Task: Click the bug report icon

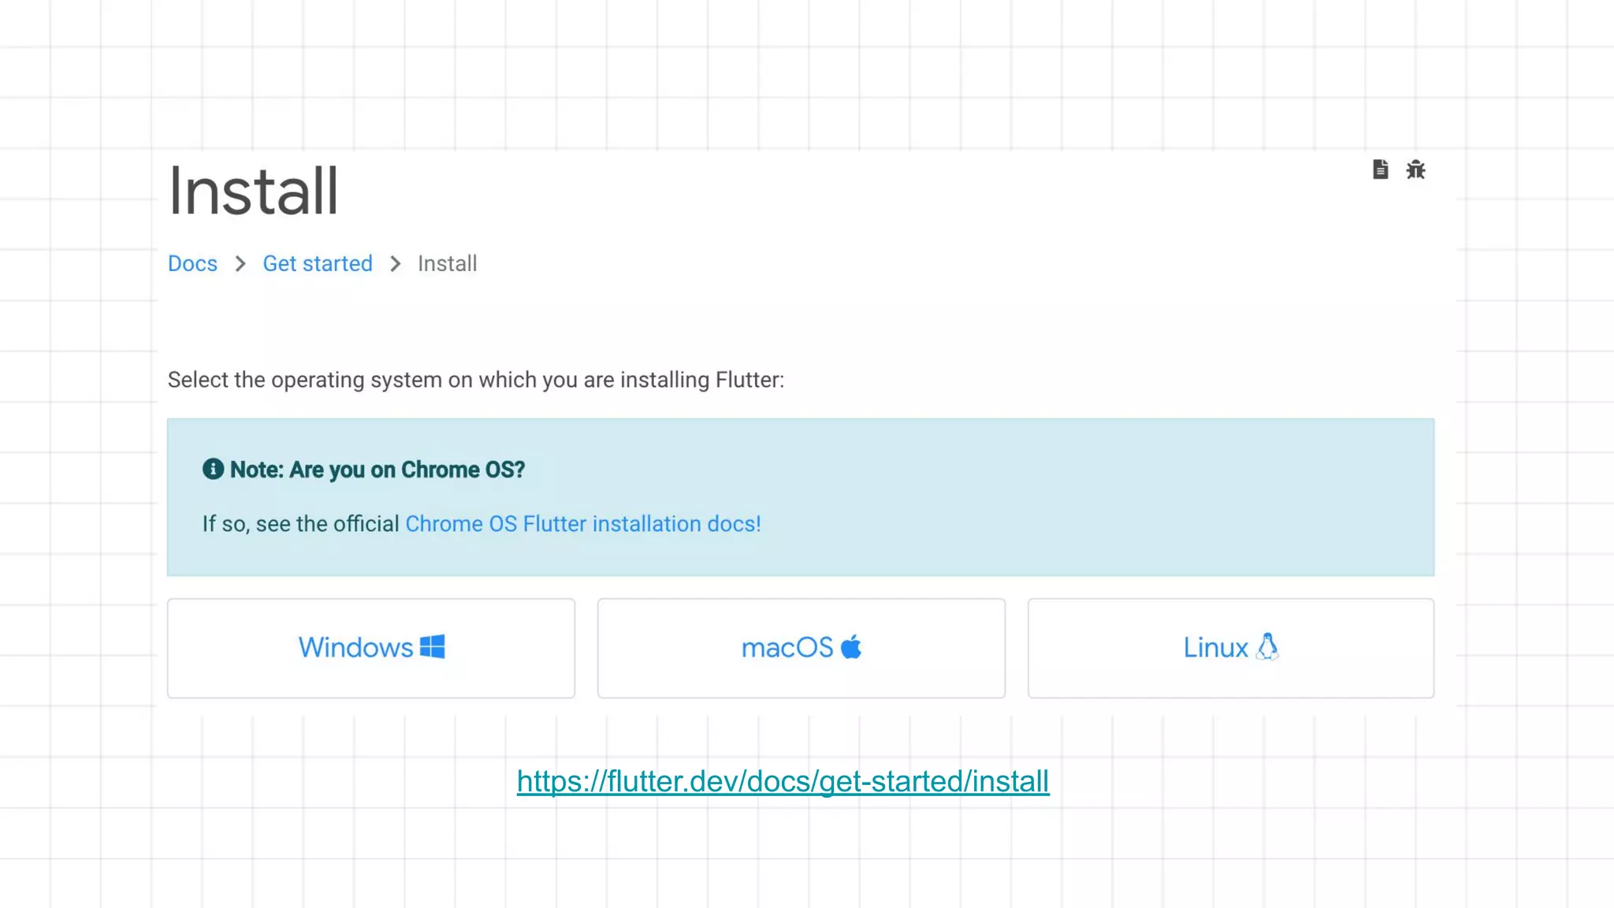Action: (x=1415, y=169)
